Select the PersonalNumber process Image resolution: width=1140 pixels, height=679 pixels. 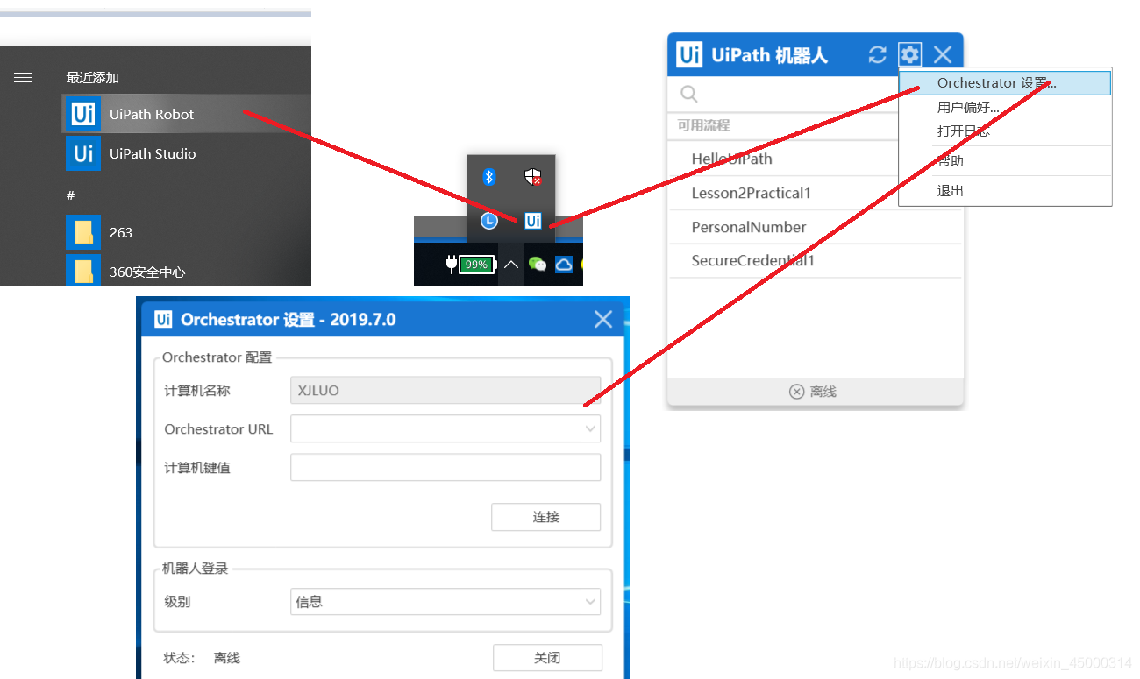pyautogui.click(x=816, y=227)
